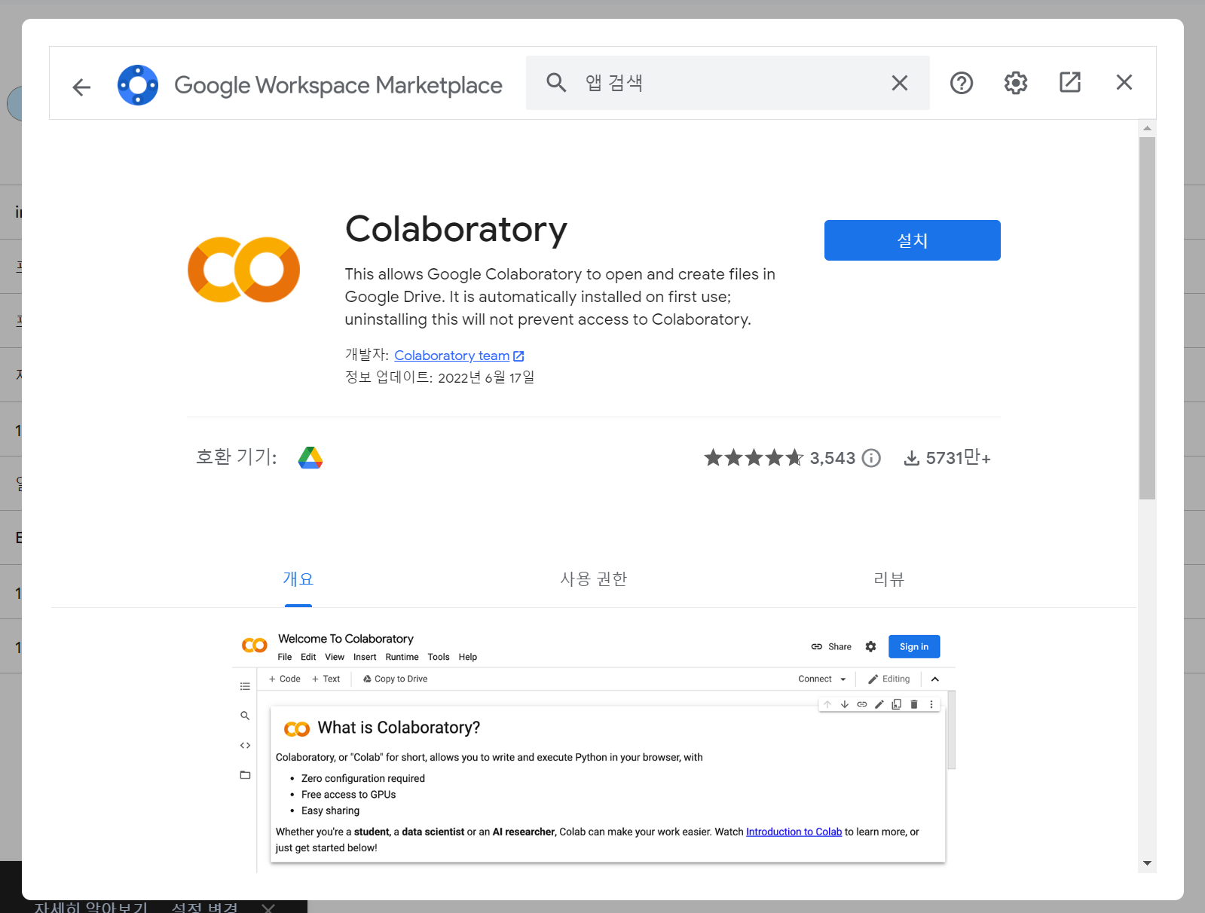Click the Introduction to Colab link
The image size is (1205, 913).
click(x=794, y=832)
